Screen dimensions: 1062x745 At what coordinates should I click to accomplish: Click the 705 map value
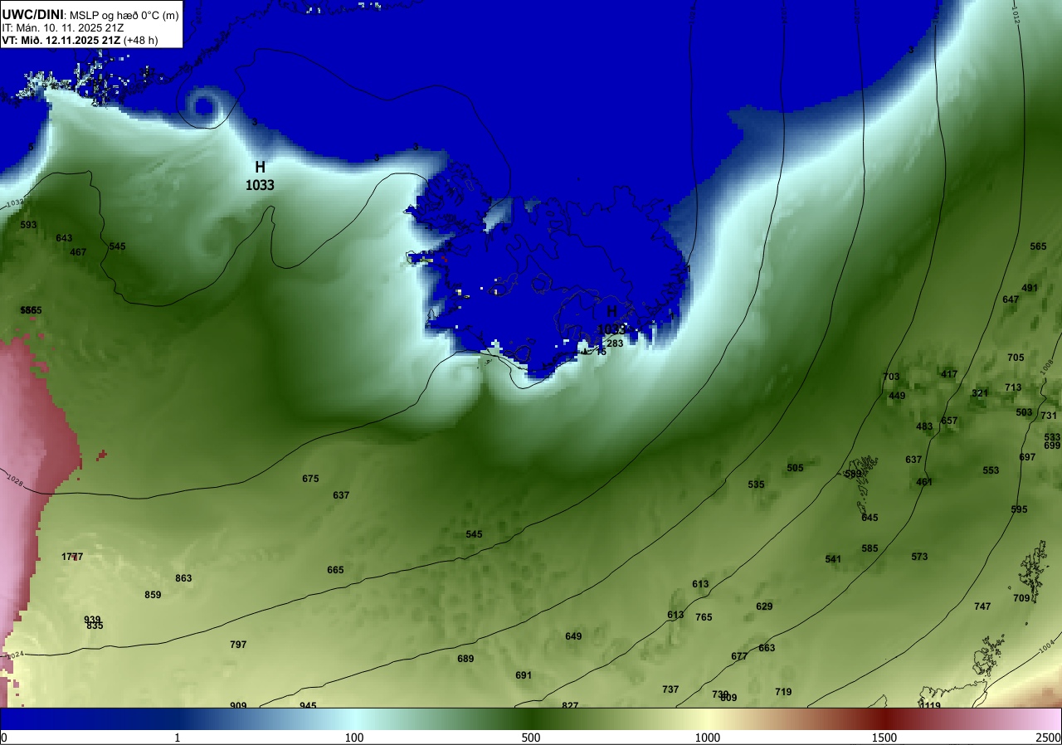[x=1016, y=358]
